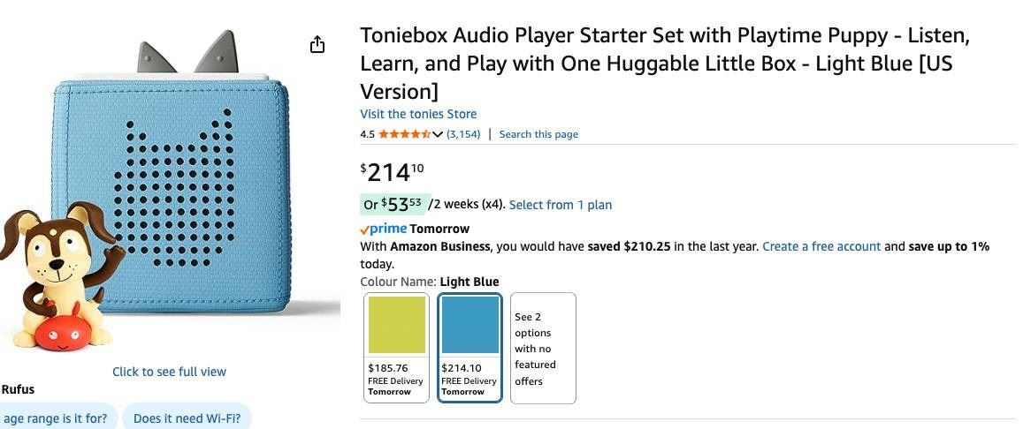Screen dimensions: 1023x429
Task: Create a free Amazon Business account
Action: pyautogui.click(x=821, y=246)
